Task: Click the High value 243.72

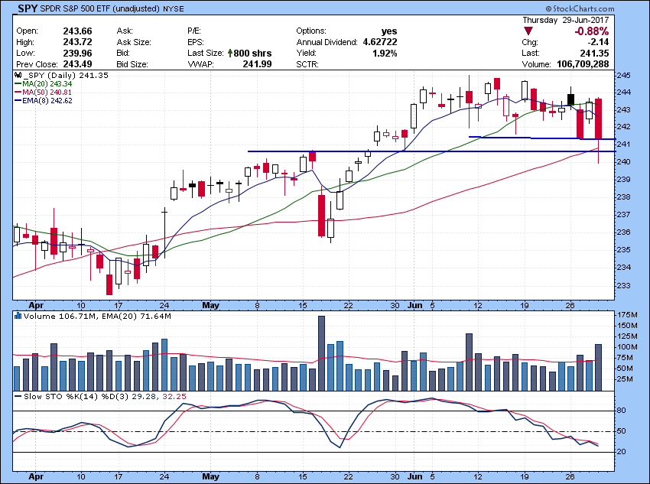Action: pyautogui.click(x=77, y=42)
